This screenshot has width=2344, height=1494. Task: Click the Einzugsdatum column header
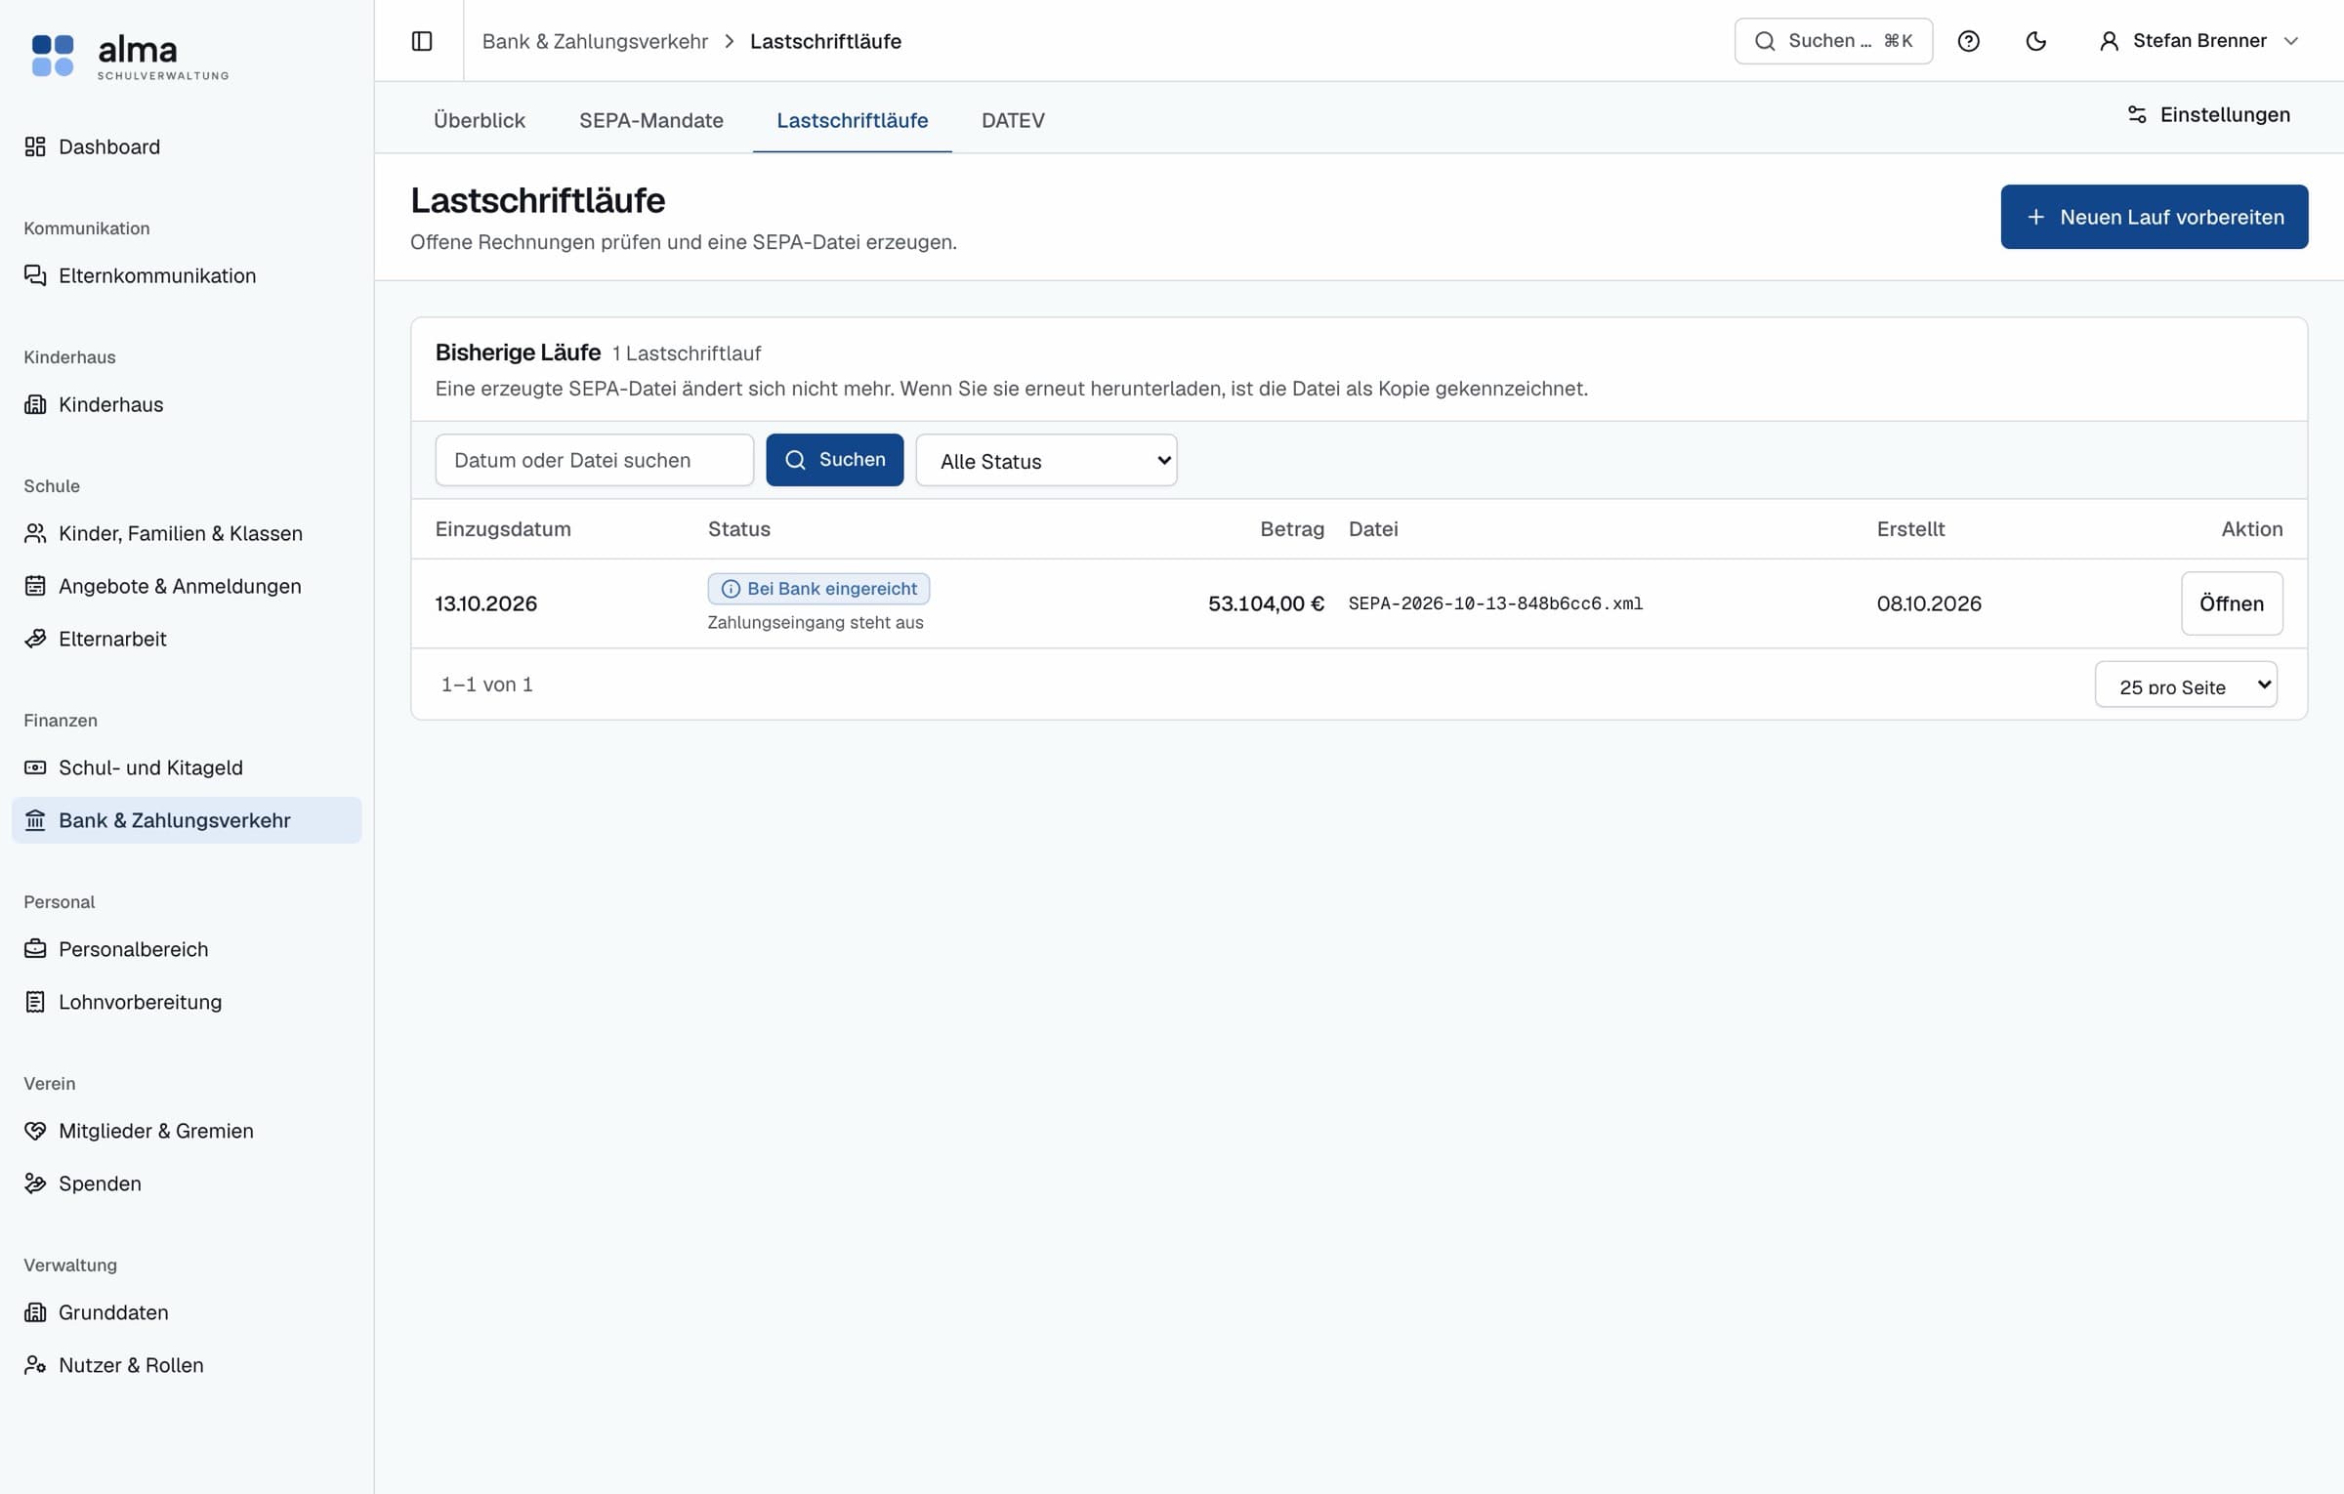pos(503,529)
